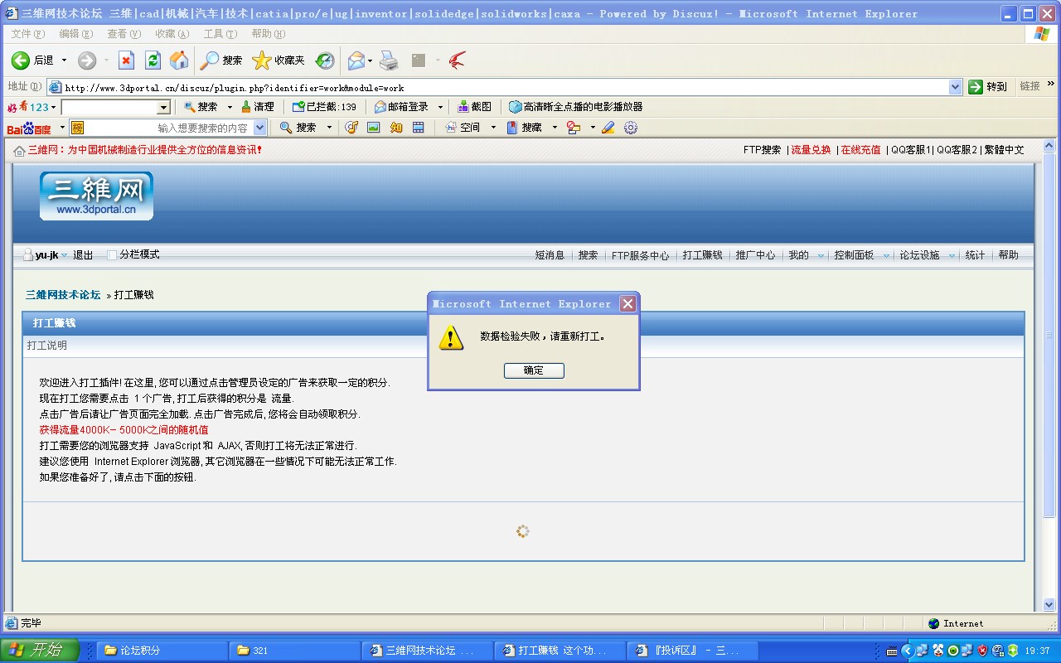Open the IE 搜索 search pane
1061x663 pixels.
pyautogui.click(x=221, y=60)
